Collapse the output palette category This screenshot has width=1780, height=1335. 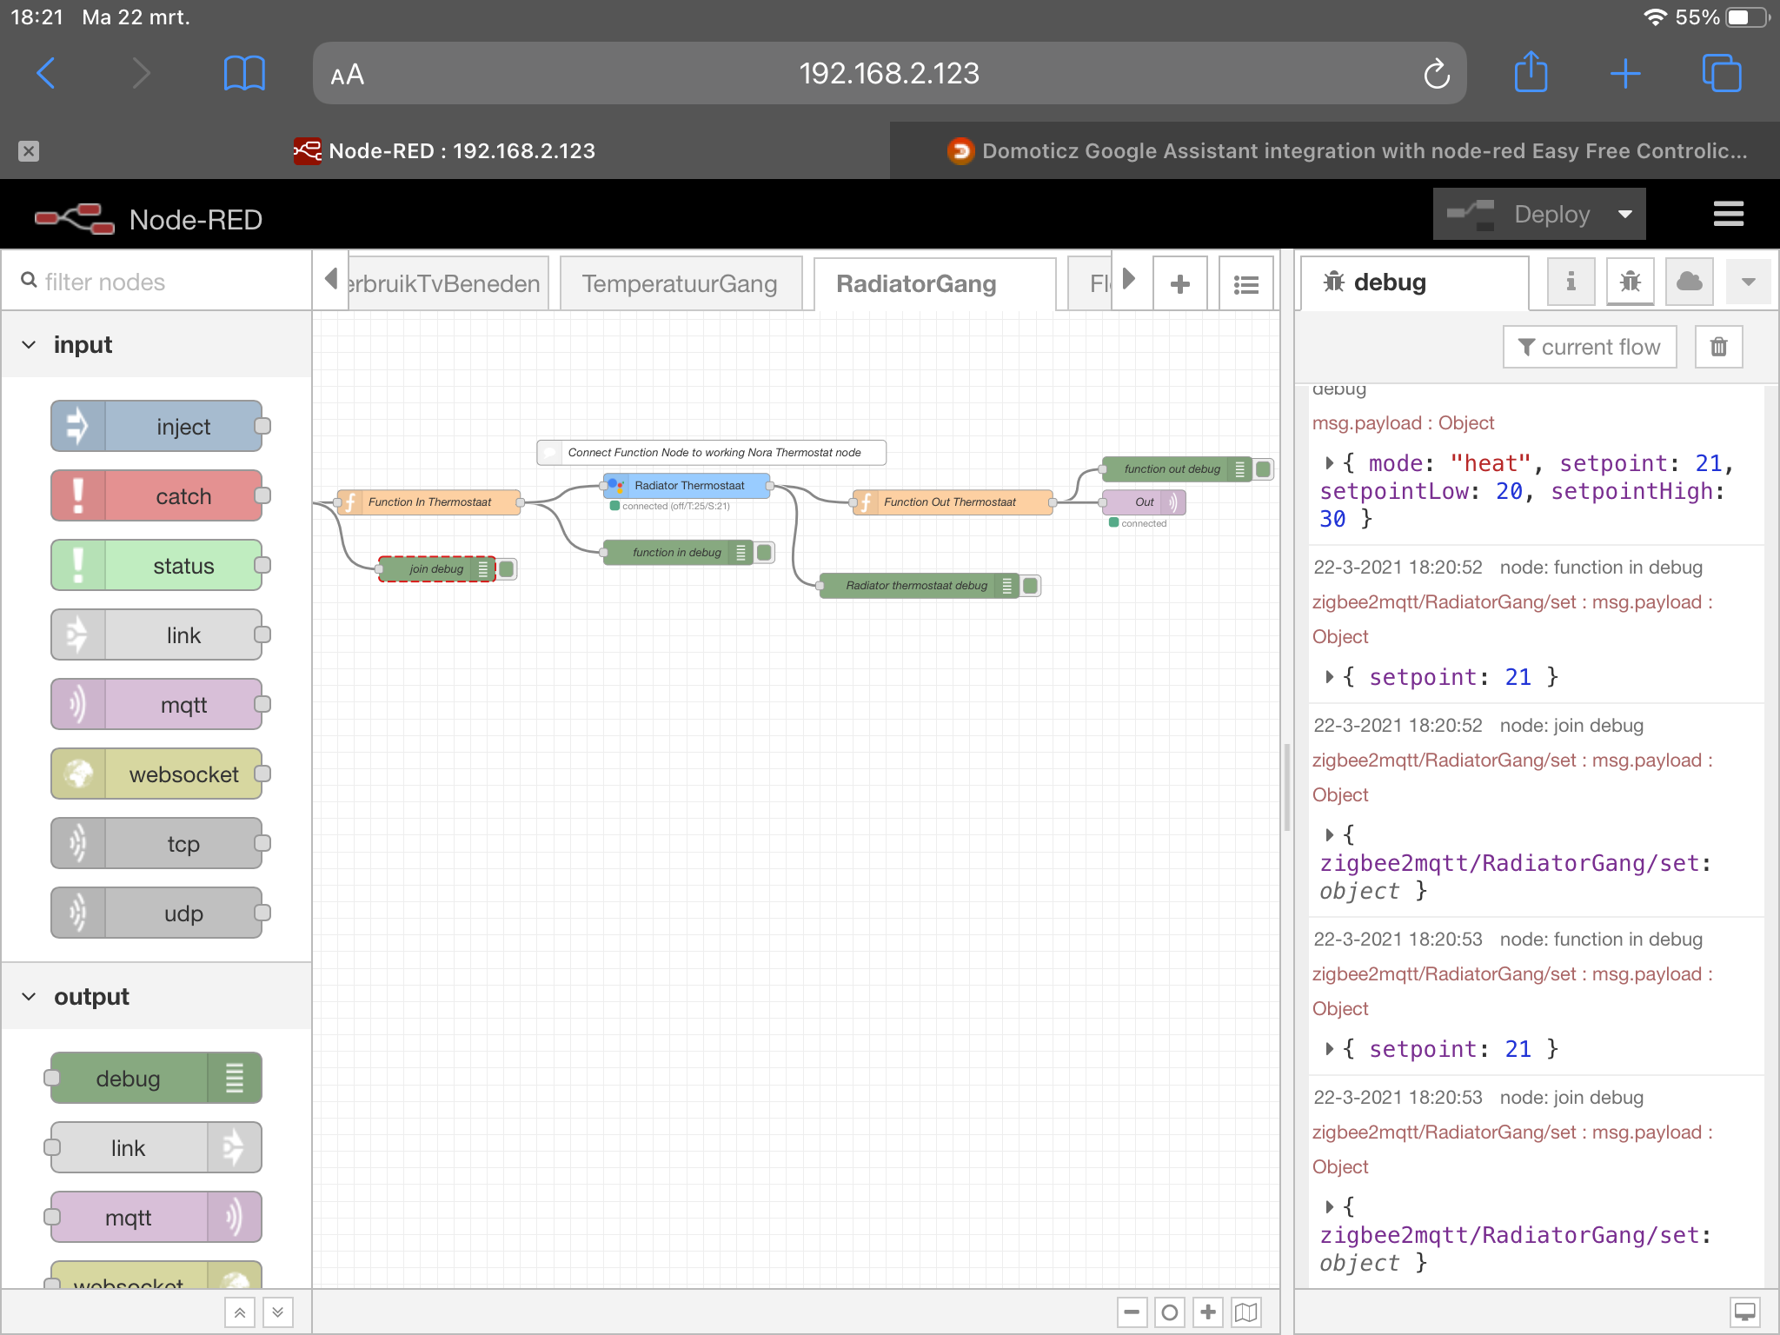pyautogui.click(x=156, y=997)
